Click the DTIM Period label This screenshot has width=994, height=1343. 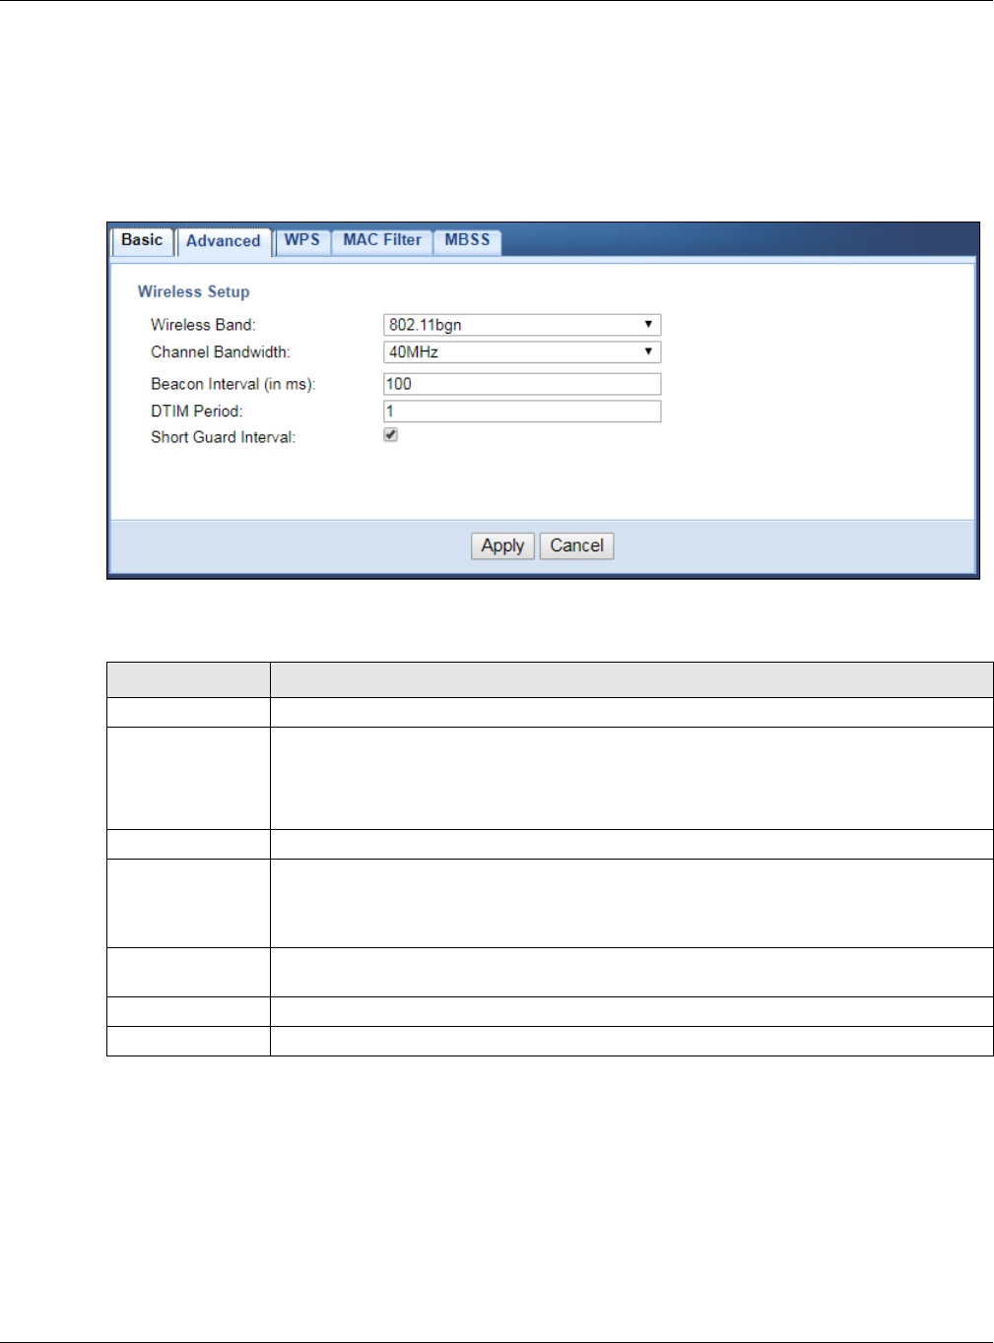click(197, 412)
